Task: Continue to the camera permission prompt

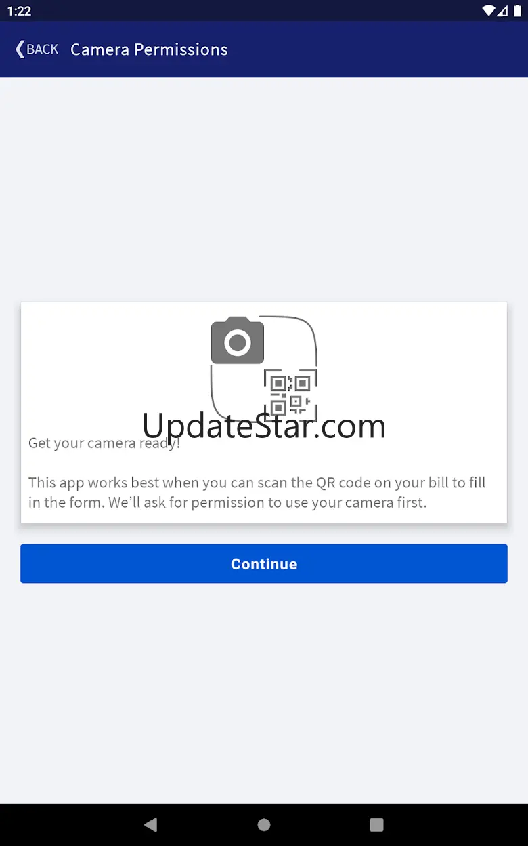Action: tap(264, 563)
